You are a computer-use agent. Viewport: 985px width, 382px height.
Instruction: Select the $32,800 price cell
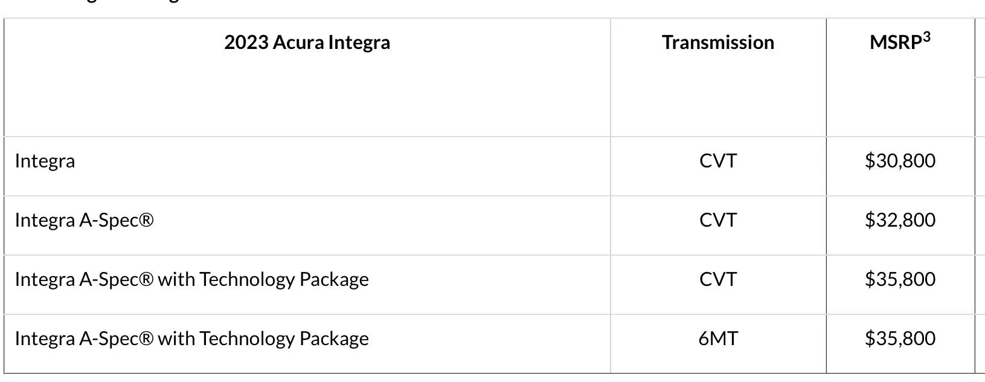point(900,220)
